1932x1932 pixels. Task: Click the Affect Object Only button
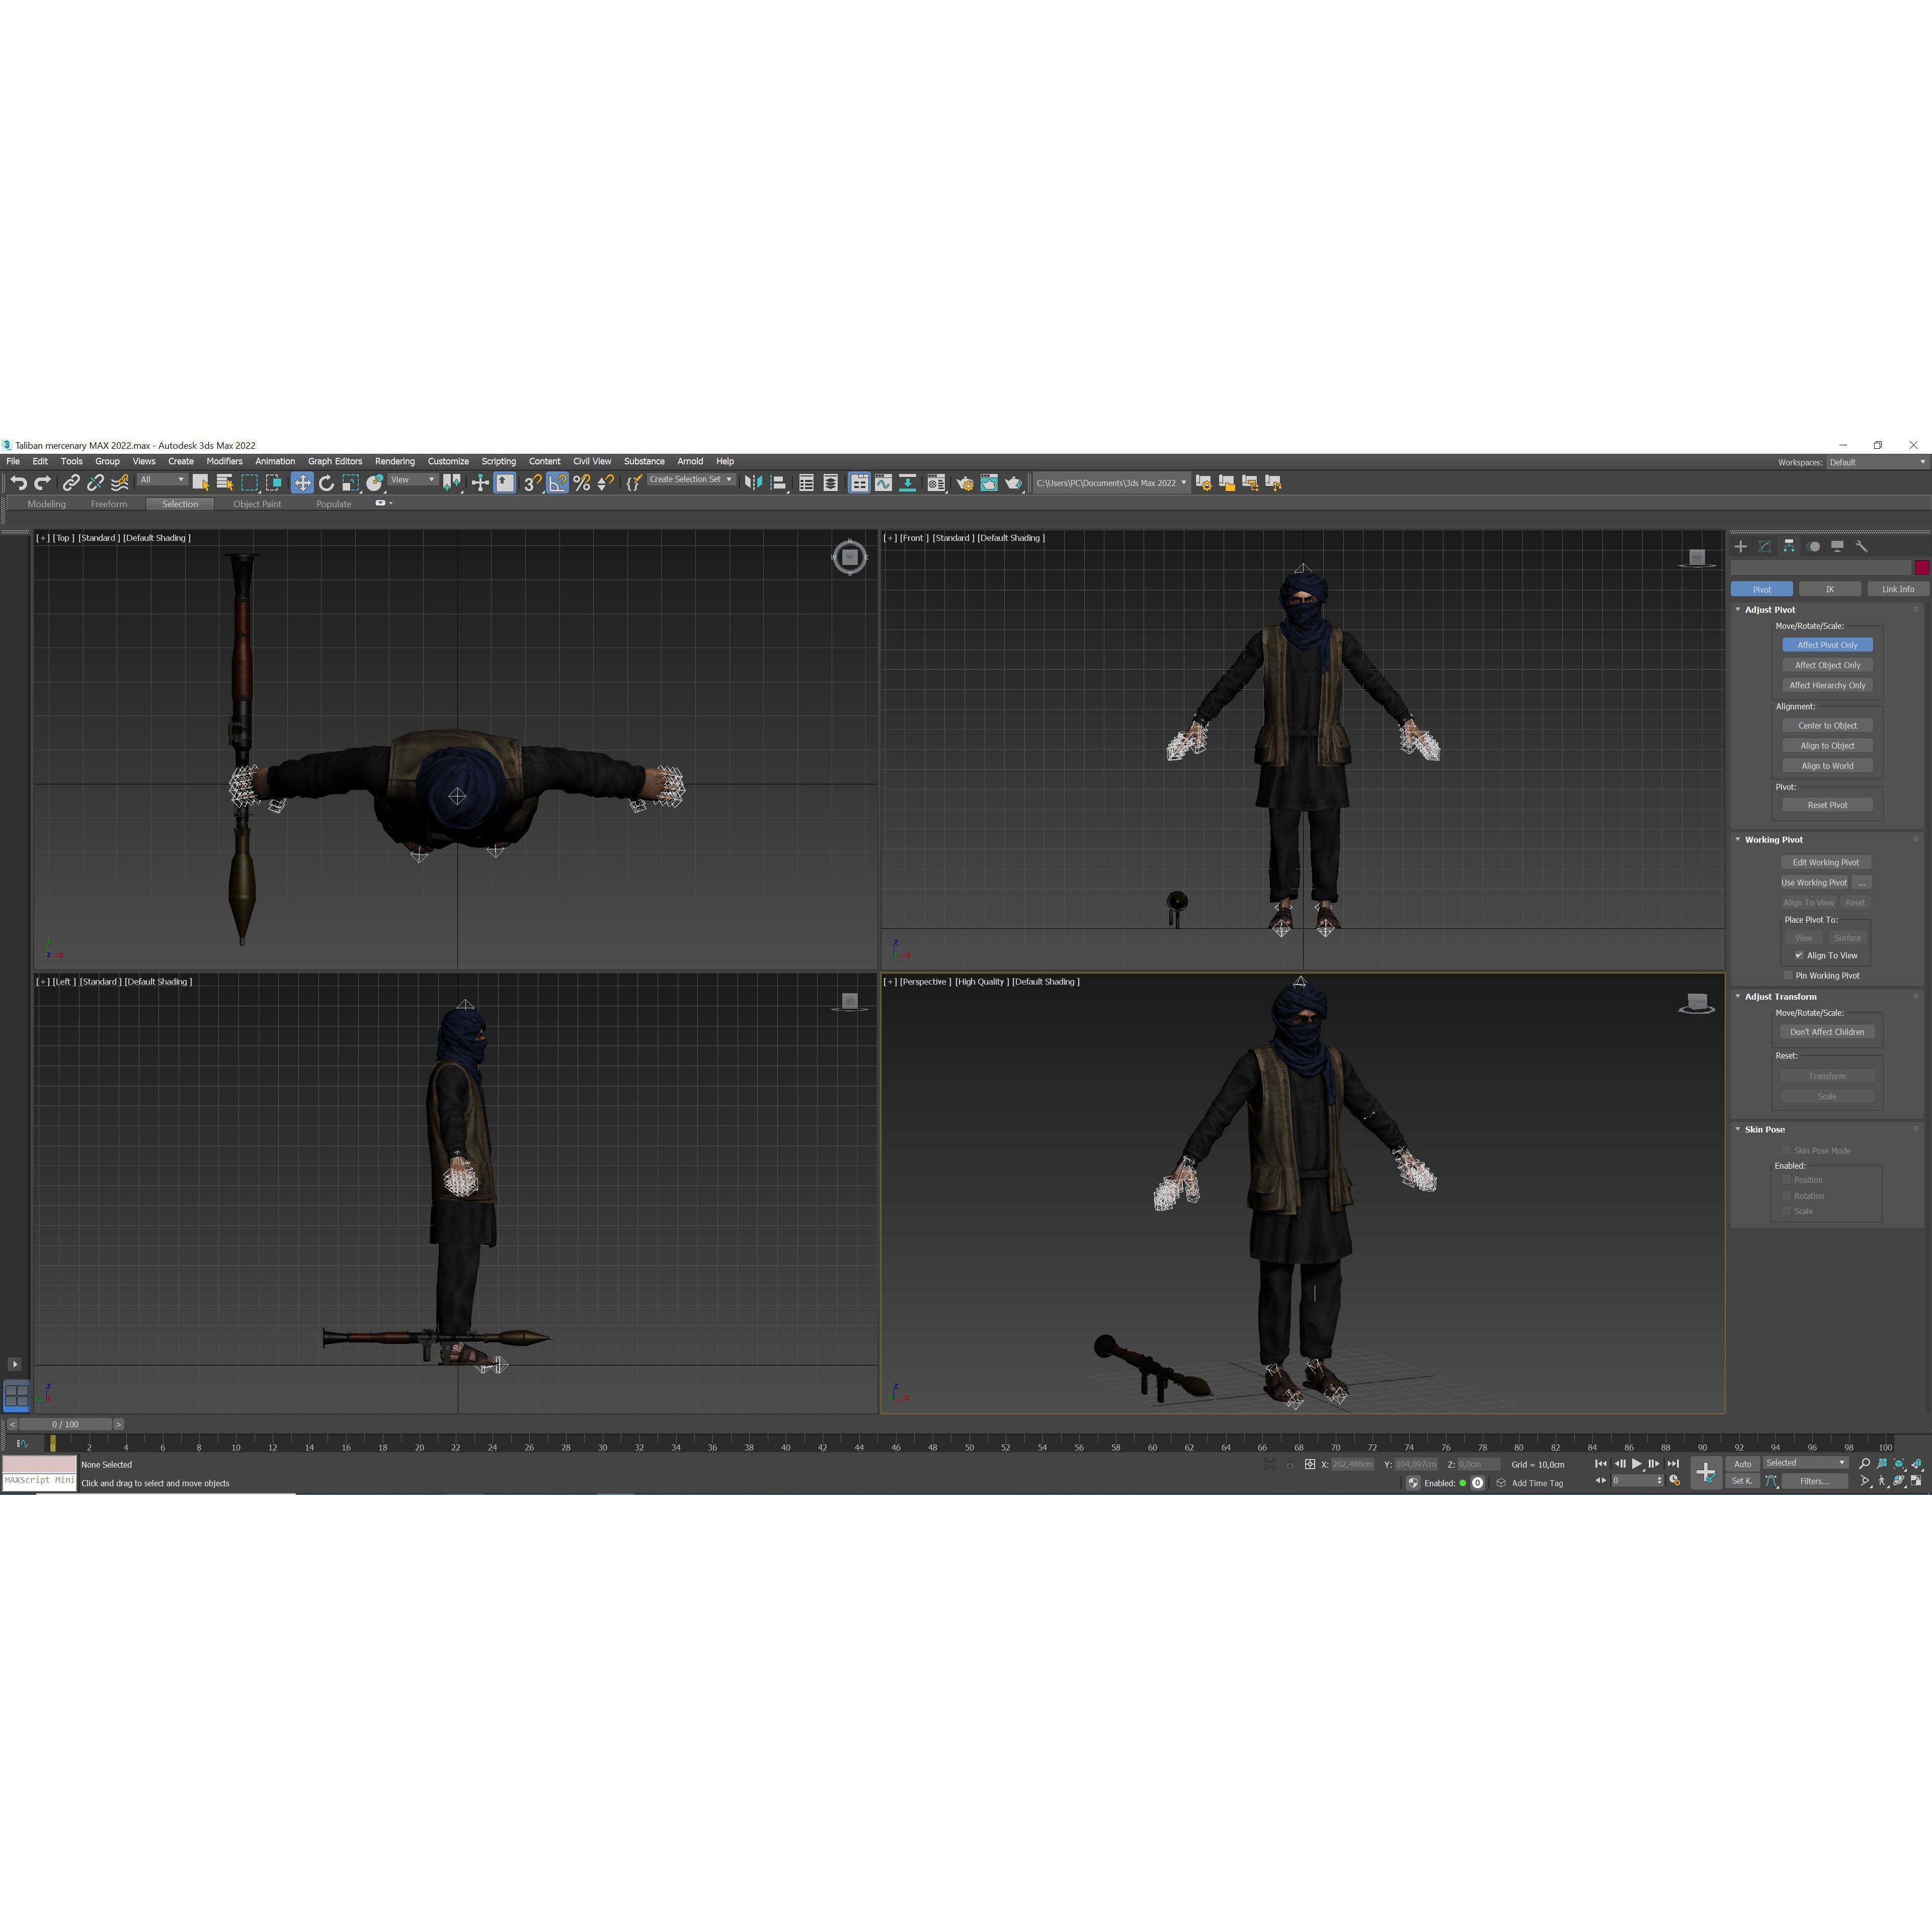tap(1827, 664)
